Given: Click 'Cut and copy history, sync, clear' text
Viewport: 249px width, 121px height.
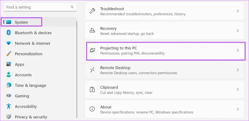Looking at the screenshot, I should click(x=126, y=93).
